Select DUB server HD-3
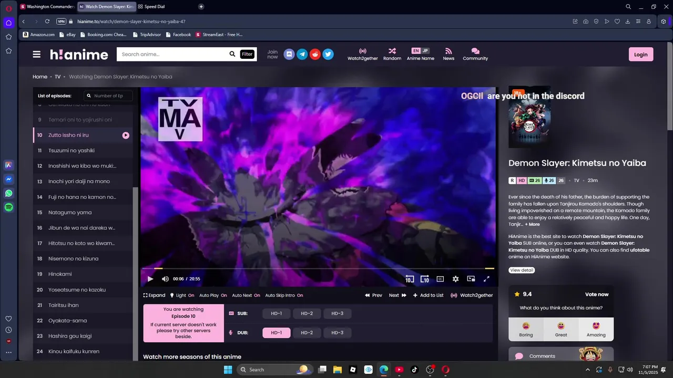This screenshot has width=673, height=378. pos(338,333)
